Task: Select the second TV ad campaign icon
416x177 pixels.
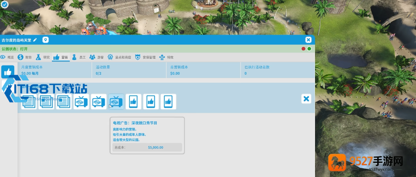Action: [x=99, y=102]
